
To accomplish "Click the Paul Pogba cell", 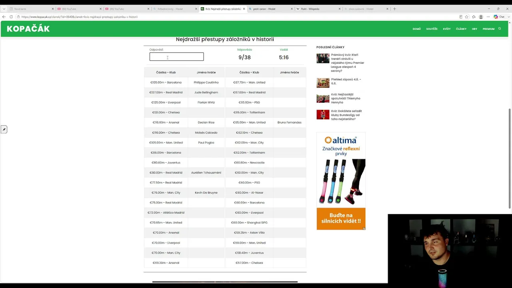I will coord(206,142).
